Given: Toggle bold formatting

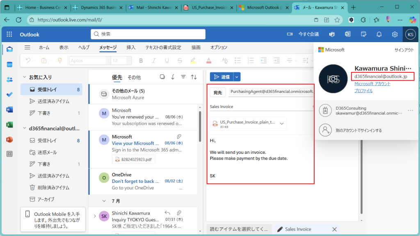Looking at the screenshot, I should pos(141,61).
